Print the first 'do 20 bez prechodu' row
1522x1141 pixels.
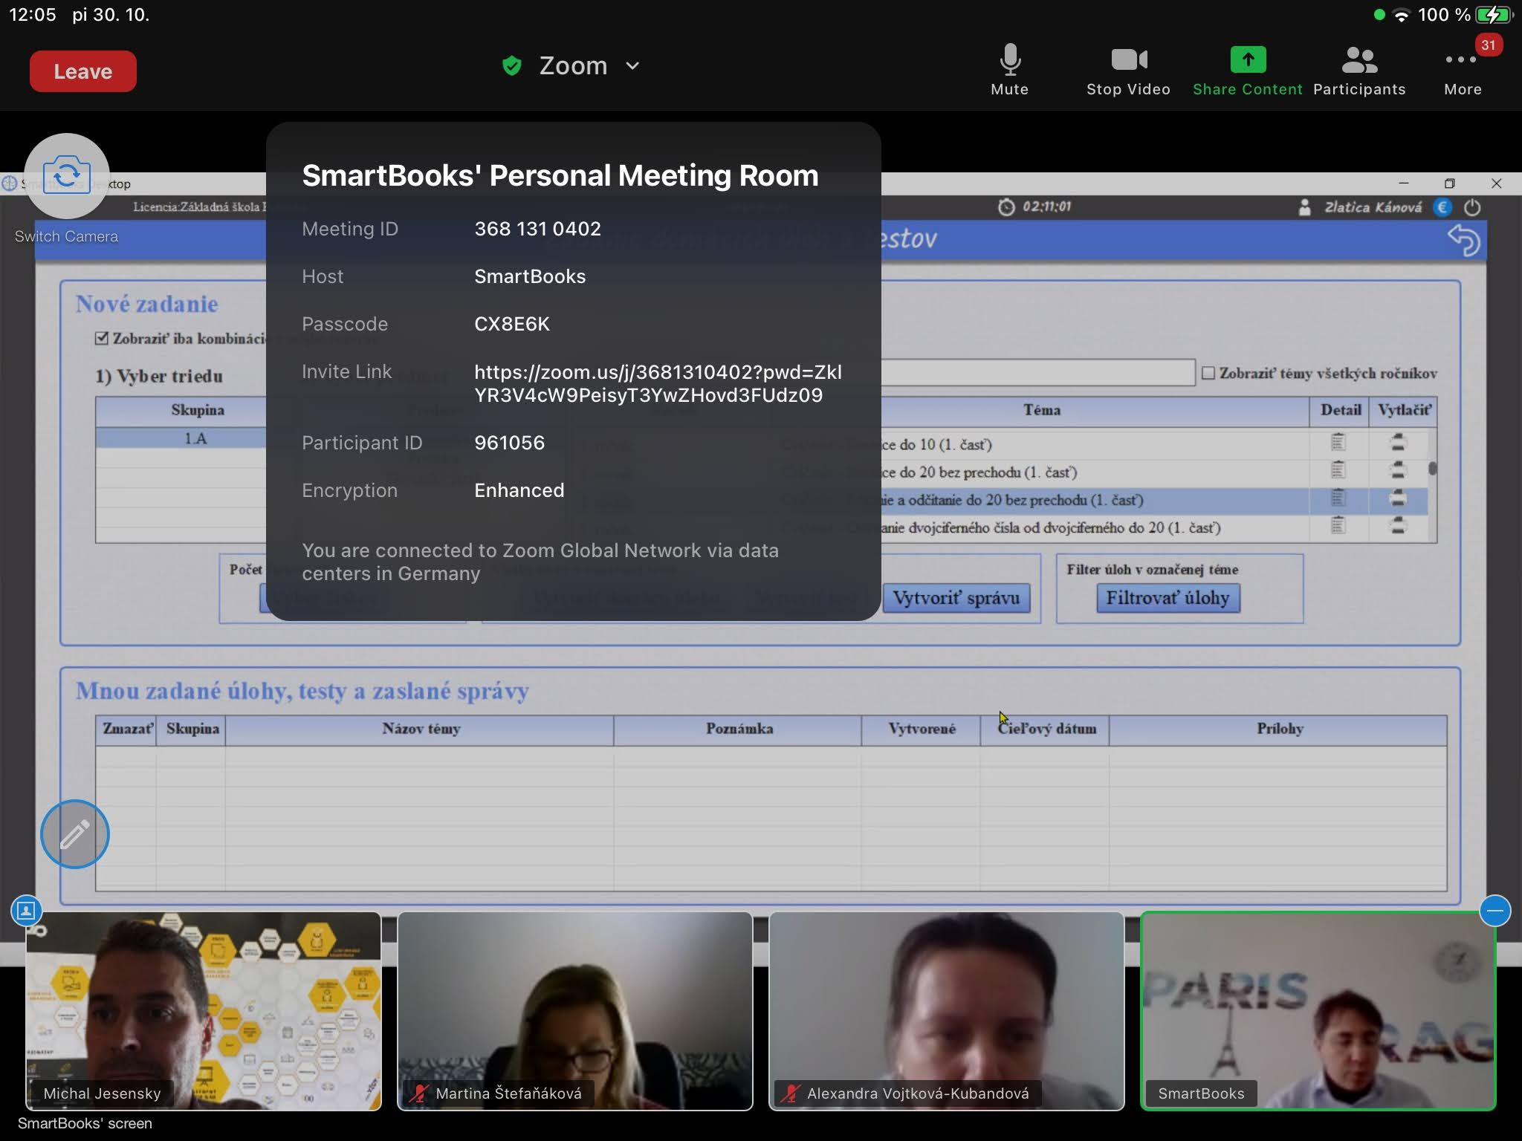(x=1398, y=470)
